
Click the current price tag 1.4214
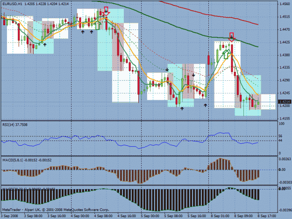click(285, 102)
